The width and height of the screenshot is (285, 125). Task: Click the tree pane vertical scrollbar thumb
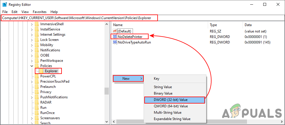click(x=107, y=91)
